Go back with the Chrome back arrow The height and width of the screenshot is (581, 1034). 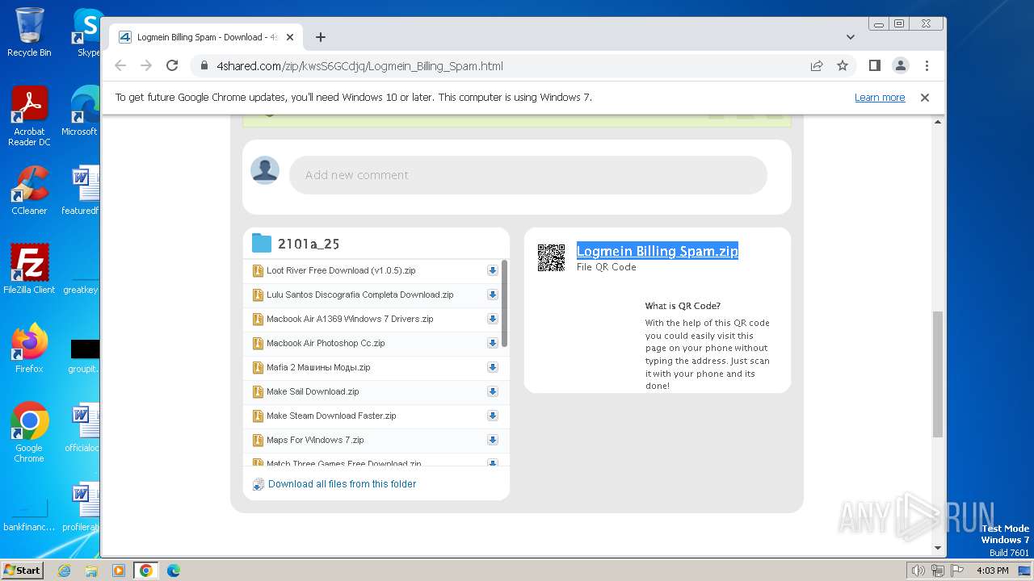(x=120, y=65)
